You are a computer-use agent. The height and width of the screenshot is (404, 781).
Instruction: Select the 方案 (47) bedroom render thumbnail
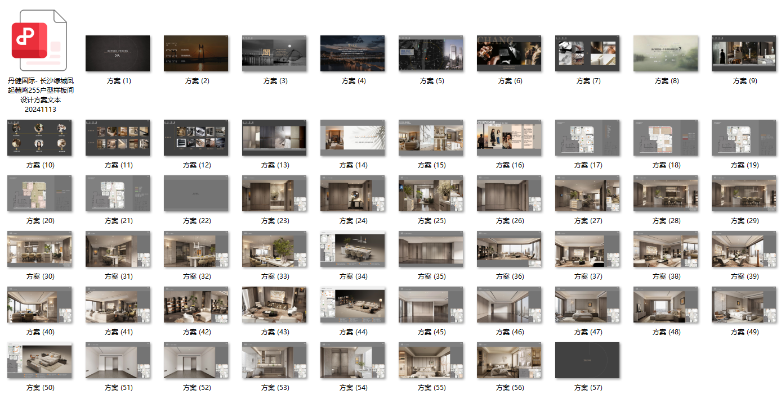pyautogui.click(x=587, y=305)
